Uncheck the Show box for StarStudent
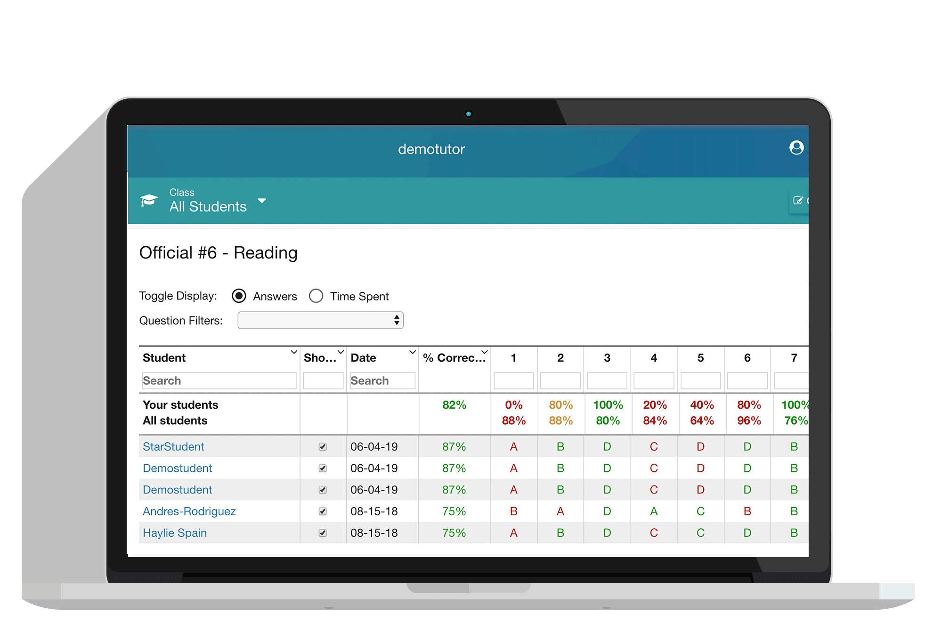This screenshot has height=630, width=933. click(x=323, y=446)
